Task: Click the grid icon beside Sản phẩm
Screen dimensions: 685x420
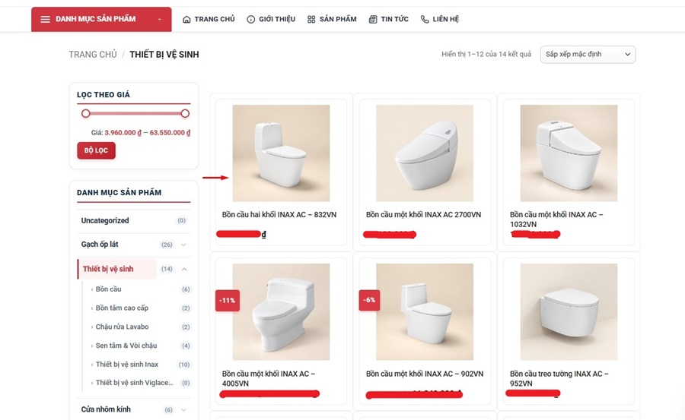Action: click(311, 19)
